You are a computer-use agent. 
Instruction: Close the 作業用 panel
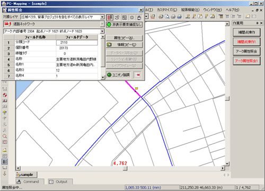click(261, 23)
